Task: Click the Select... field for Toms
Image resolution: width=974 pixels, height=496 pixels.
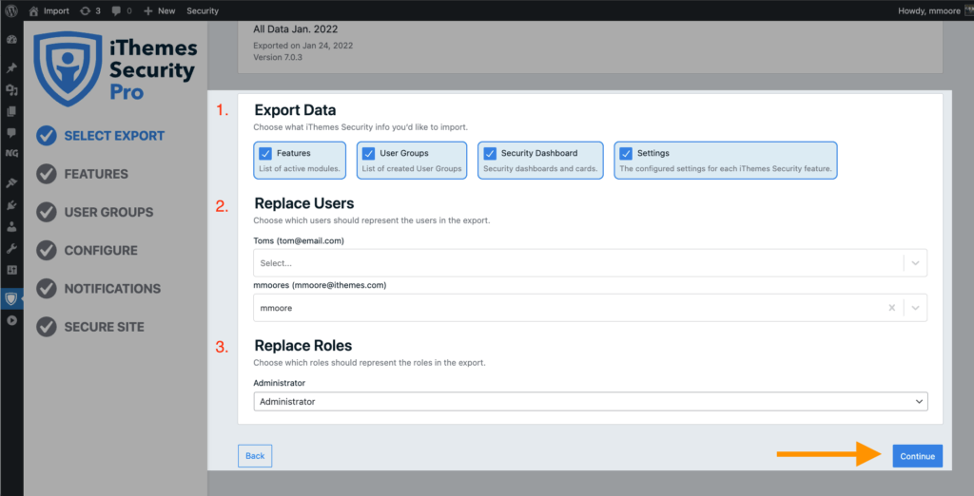Action: click(590, 263)
